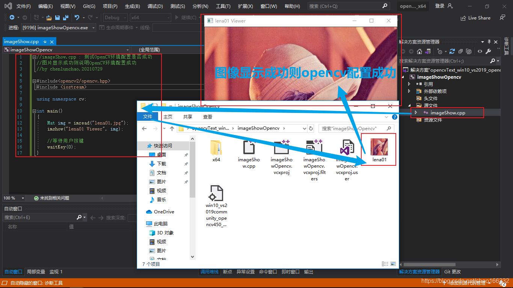The image size is (513, 288).
Task: Click the search magnifier in VS title search box
Action: pyautogui.click(x=385, y=6)
